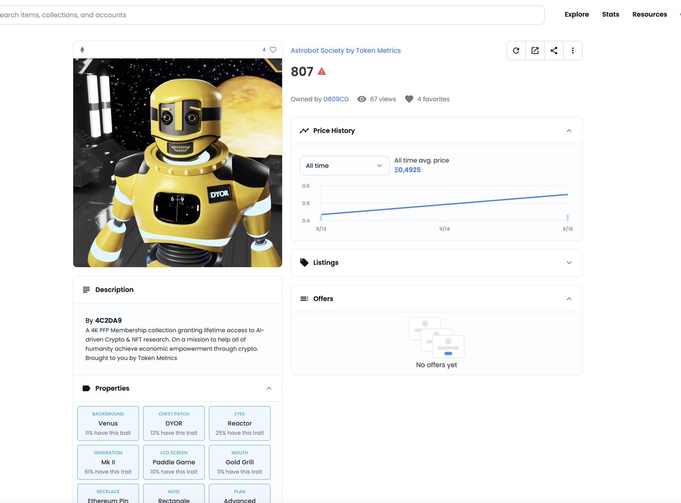Click the Properties label icon
The height and width of the screenshot is (503, 681).
(x=86, y=388)
